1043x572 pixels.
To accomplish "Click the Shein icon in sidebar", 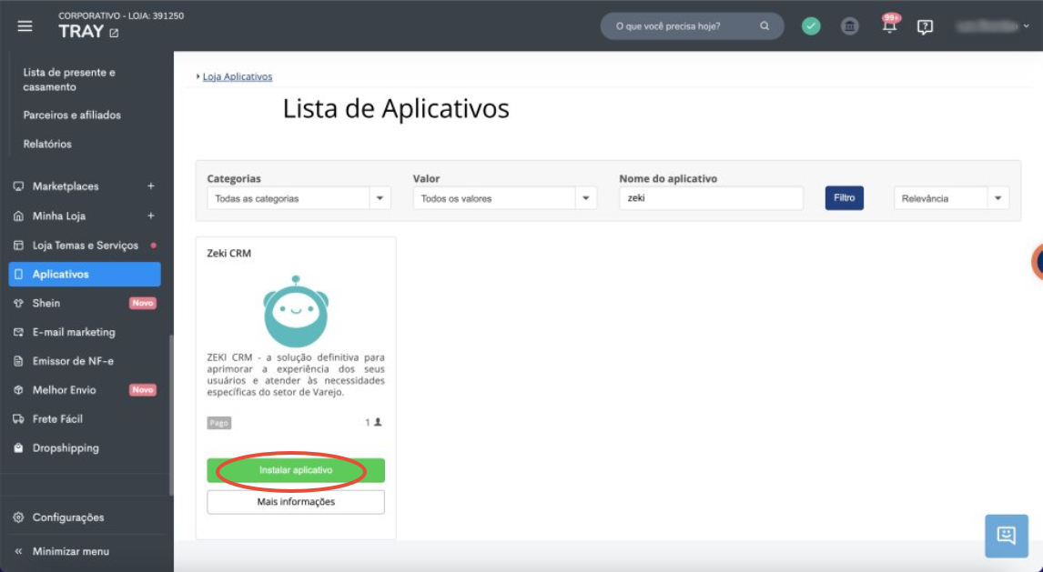I will click(x=18, y=303).
